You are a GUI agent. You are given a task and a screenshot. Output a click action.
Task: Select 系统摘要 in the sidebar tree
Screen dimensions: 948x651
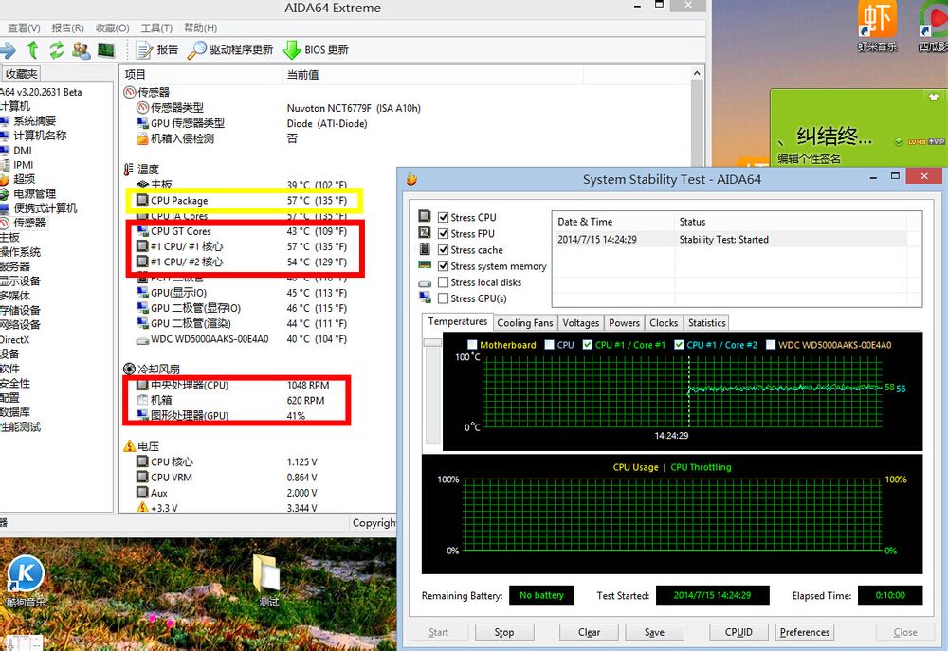point(34,121)
